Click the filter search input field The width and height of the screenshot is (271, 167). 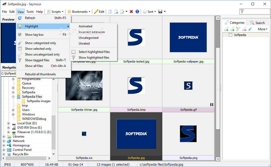point(255,11)
